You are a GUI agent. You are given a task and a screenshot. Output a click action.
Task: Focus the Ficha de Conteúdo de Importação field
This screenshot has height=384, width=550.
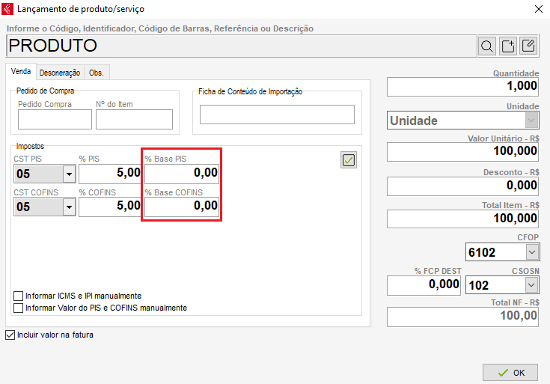tap(277, 115)
